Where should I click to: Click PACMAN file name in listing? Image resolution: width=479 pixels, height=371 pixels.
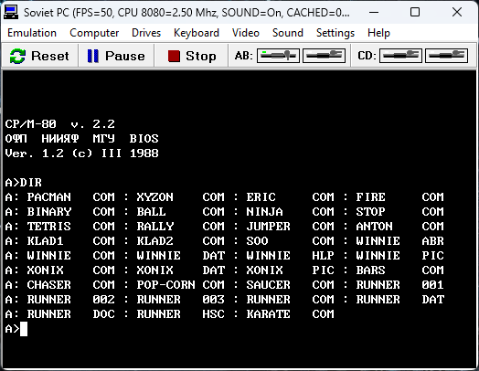pos(48,197)
